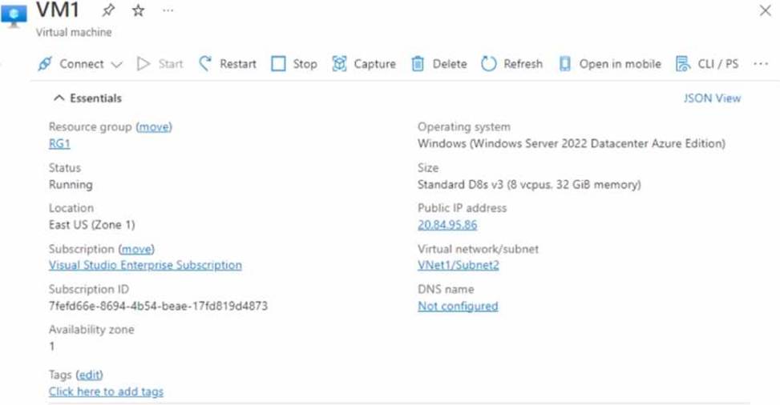Click the Connect plug icon
This screenshot has width=780, height=405.
45,64
